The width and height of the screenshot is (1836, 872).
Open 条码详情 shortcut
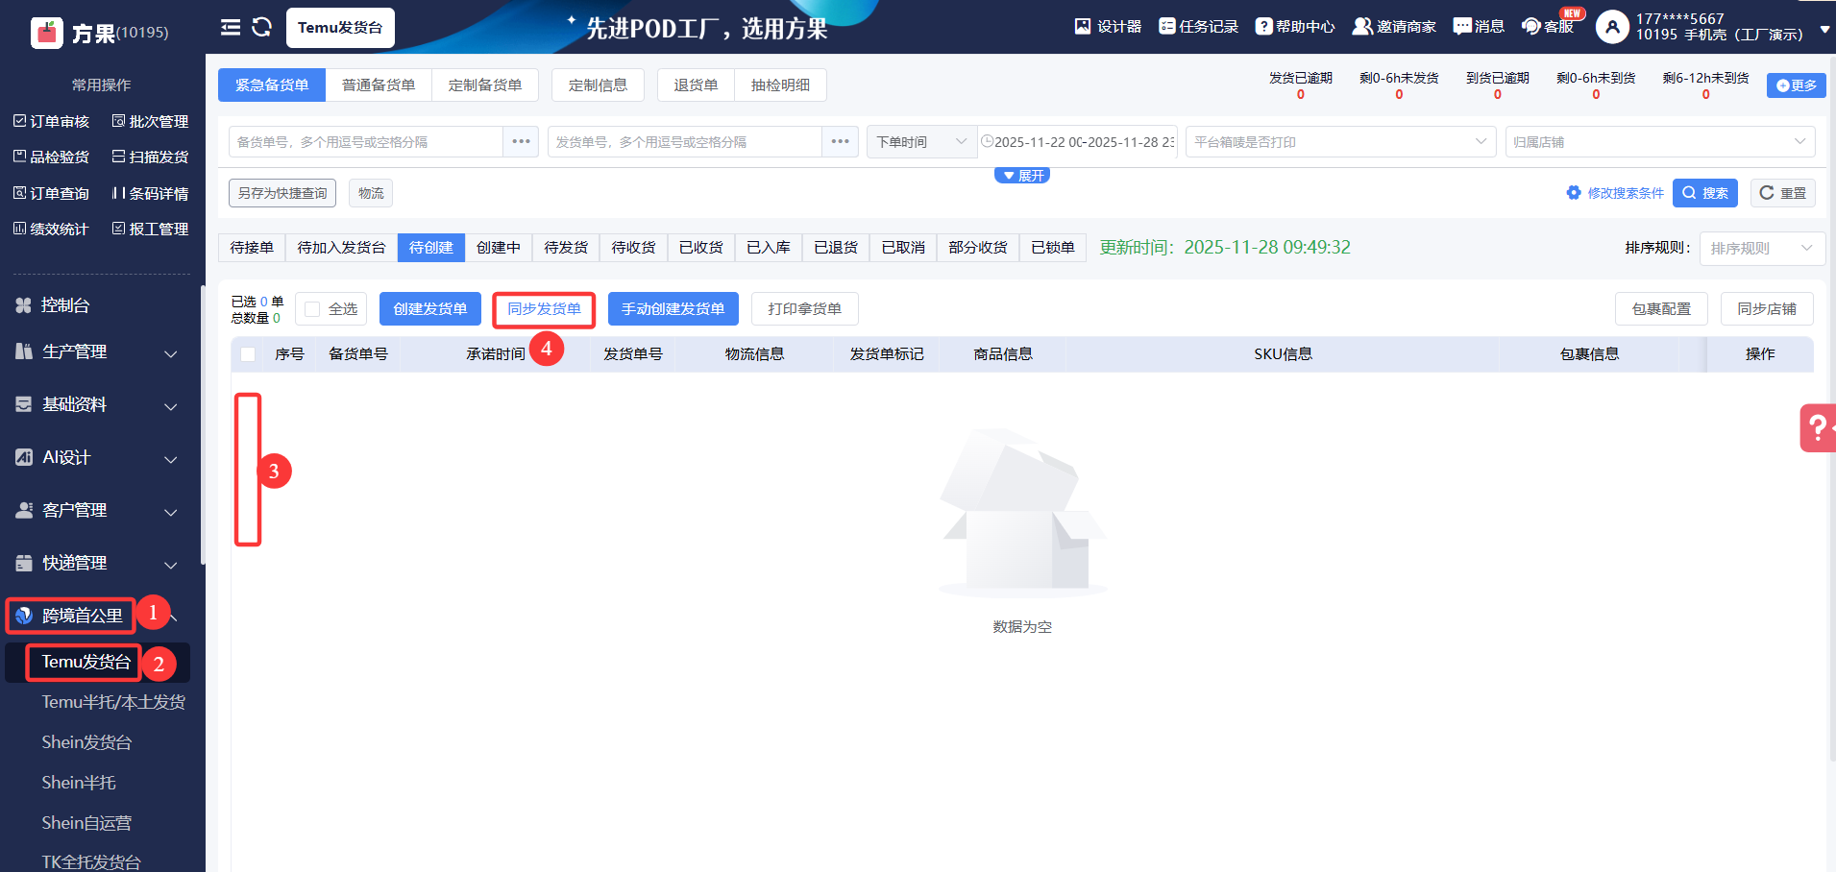(x=151, y=193)
